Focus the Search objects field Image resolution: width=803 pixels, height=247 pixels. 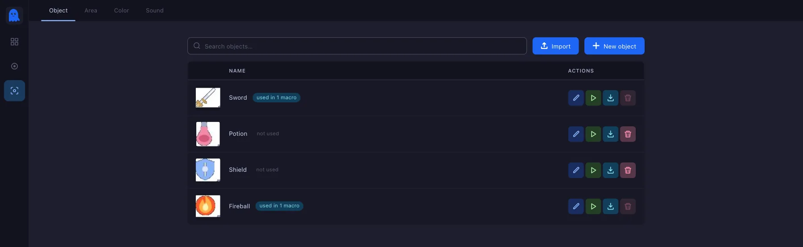[357, 46]
